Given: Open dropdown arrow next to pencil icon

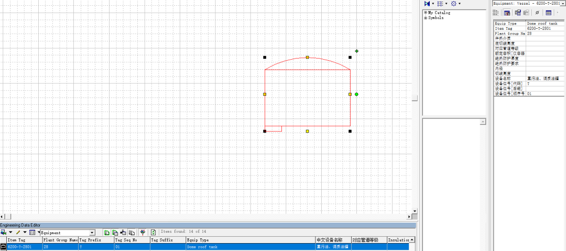Looking at the screenshot, I should pyautogui.click(x=25, y=233).
